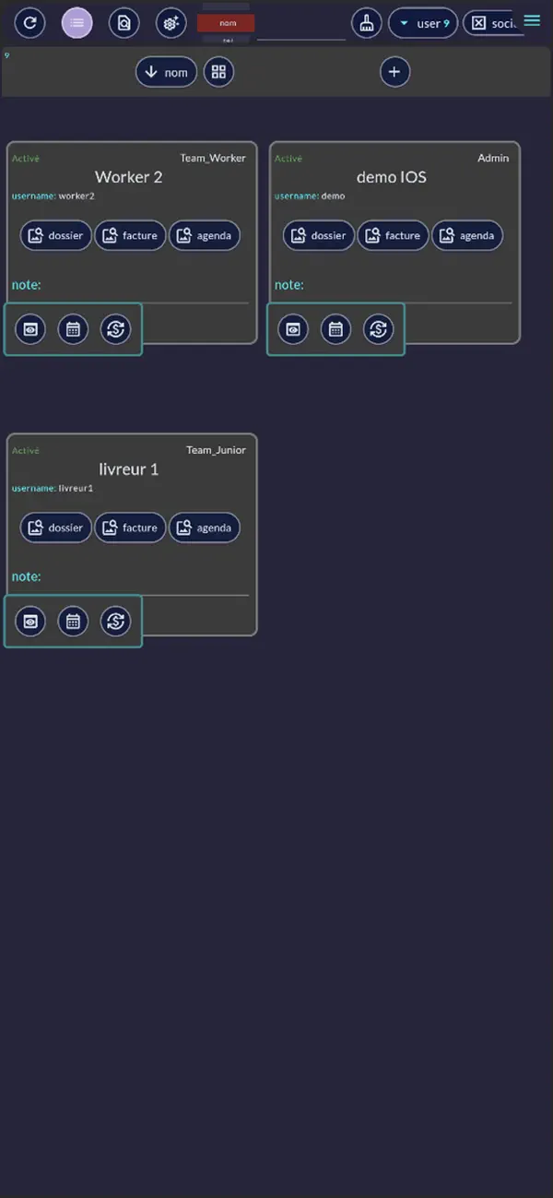Click demo IOS sync icon
This screenshot has width=553, height=1198.
coord(378,328)
